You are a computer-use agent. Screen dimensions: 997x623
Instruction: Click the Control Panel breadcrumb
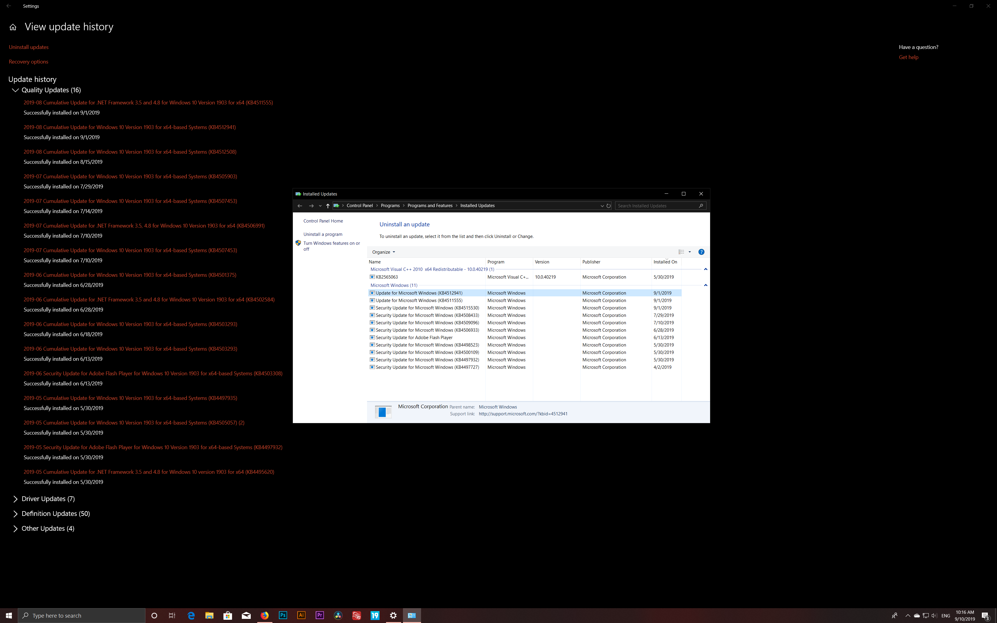(360, 206)
